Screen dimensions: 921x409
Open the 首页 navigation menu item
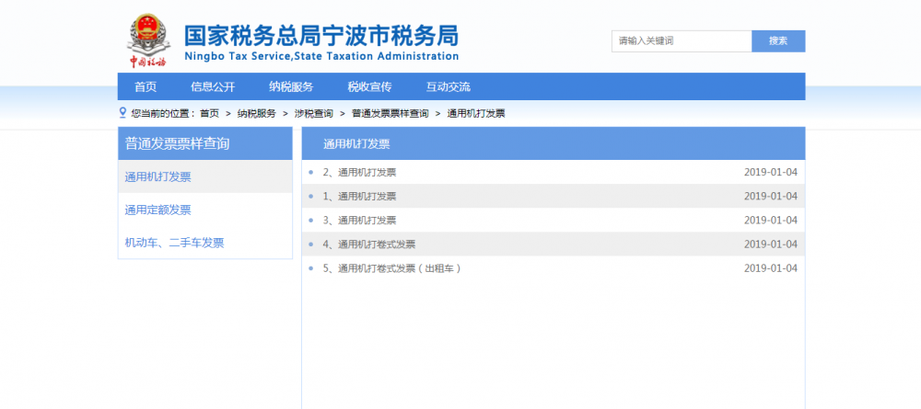pos(146,87)
